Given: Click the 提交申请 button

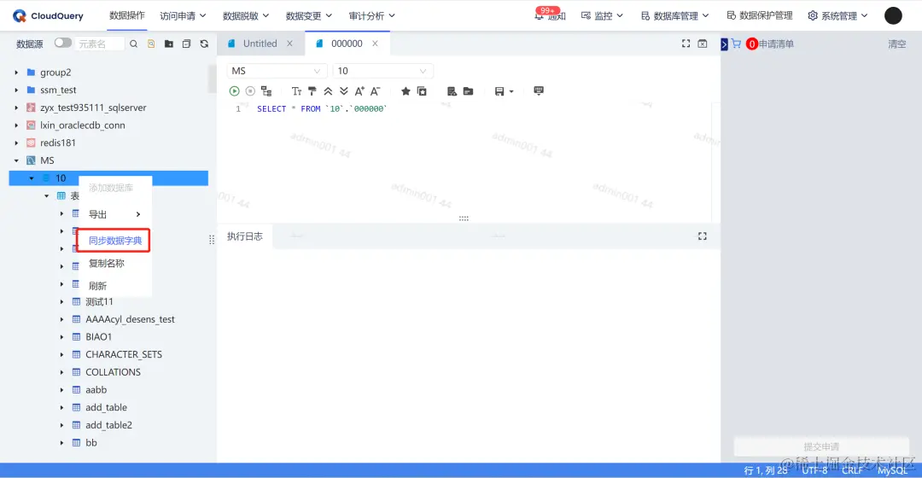Looking at the screenshot, I should pos(821,446).
